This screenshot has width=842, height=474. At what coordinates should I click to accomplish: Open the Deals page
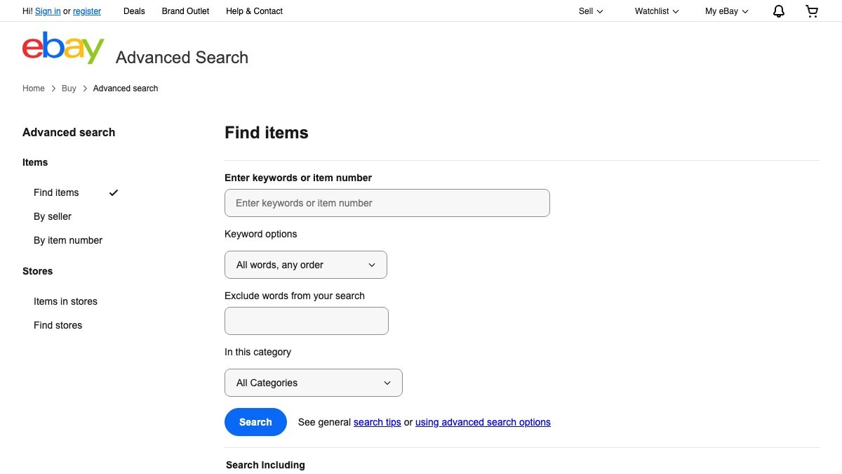point(134,11)
